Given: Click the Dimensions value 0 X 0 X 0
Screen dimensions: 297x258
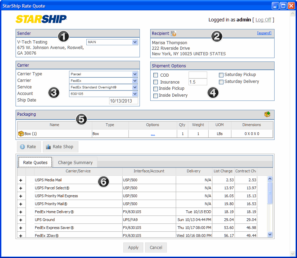Looking at the screenshot, I should click(252, 134).
